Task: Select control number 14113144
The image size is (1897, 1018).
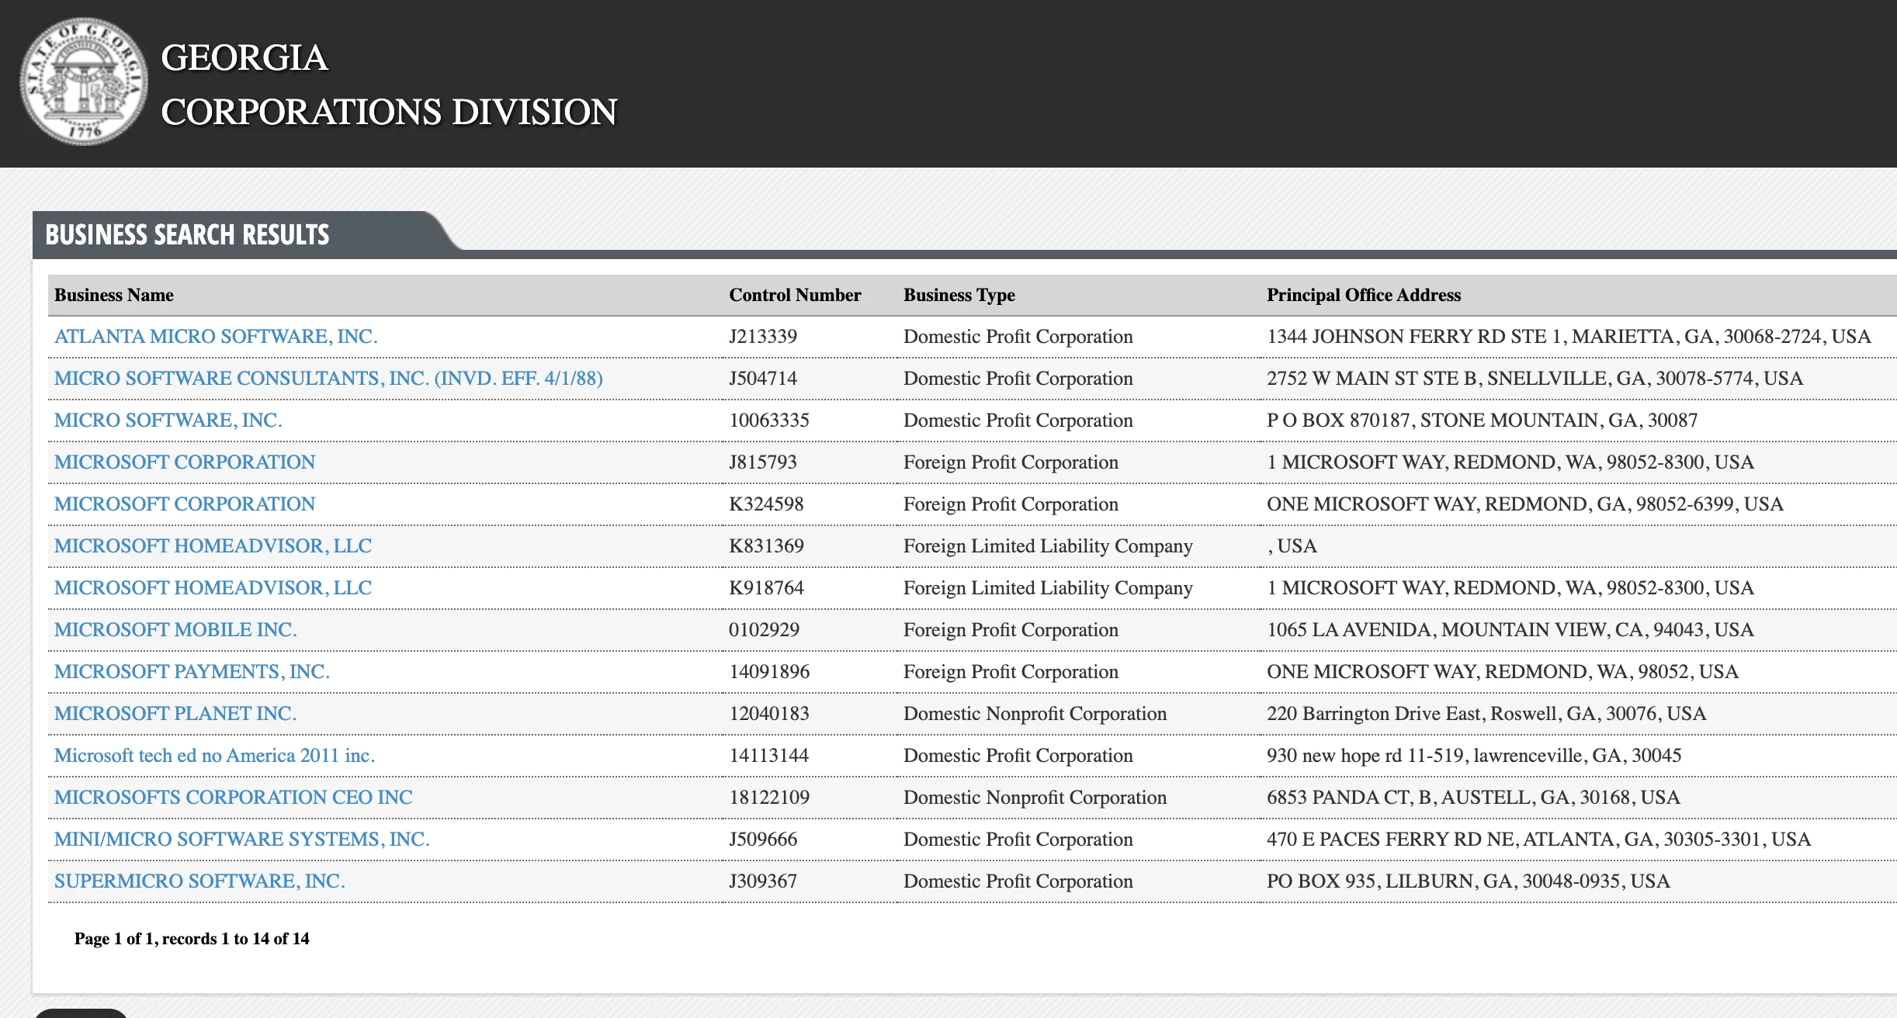Action: click(769, 756)
